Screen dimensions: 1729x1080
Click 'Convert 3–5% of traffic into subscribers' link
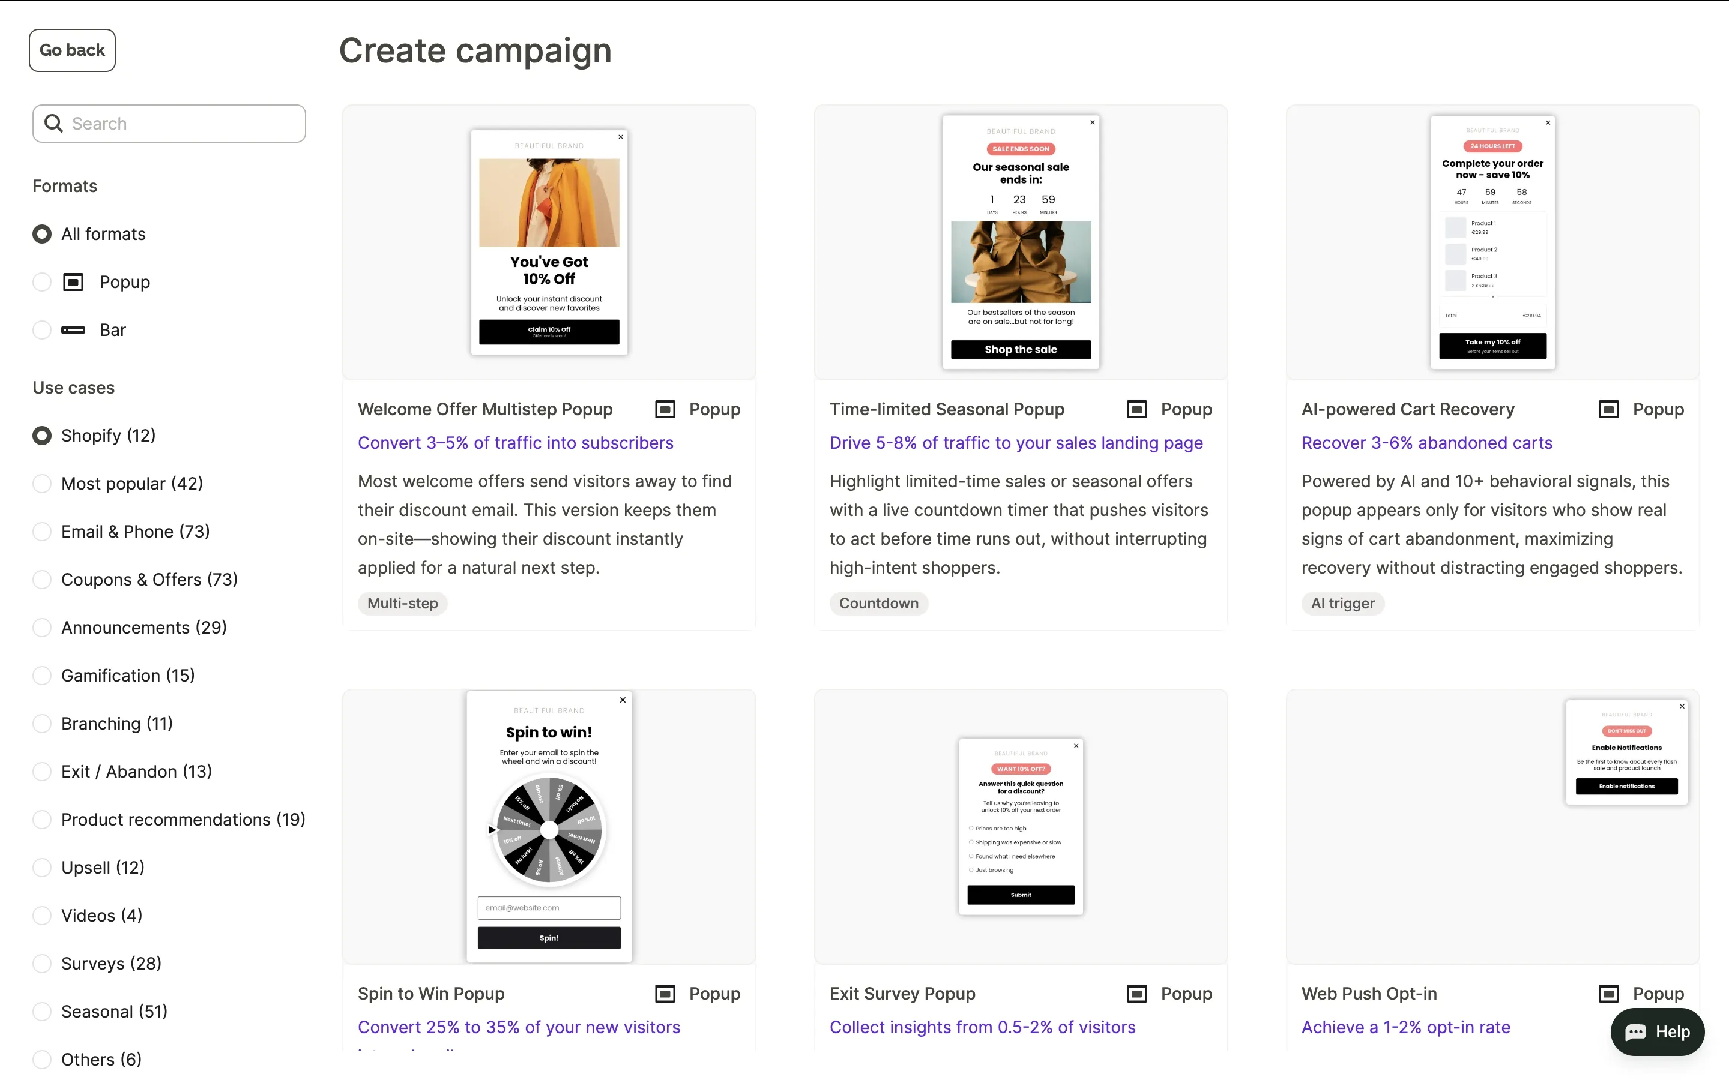click(515, 443)
